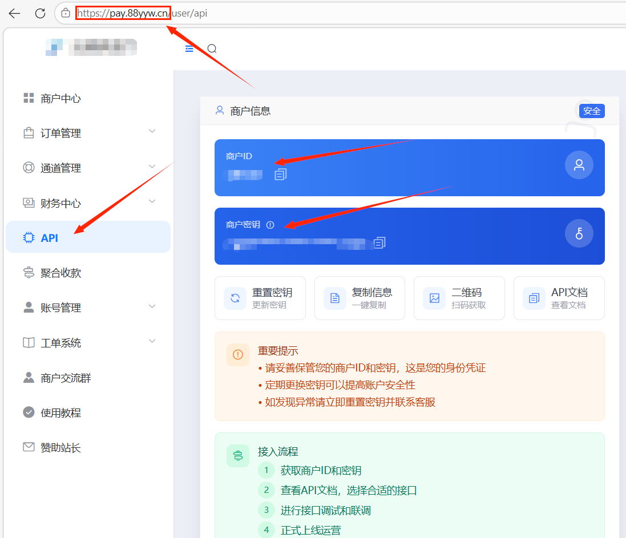Open search via the magnifier icon
Image resolution: width=626 pixels, height=538 pixels.
(x=212, y=49)
